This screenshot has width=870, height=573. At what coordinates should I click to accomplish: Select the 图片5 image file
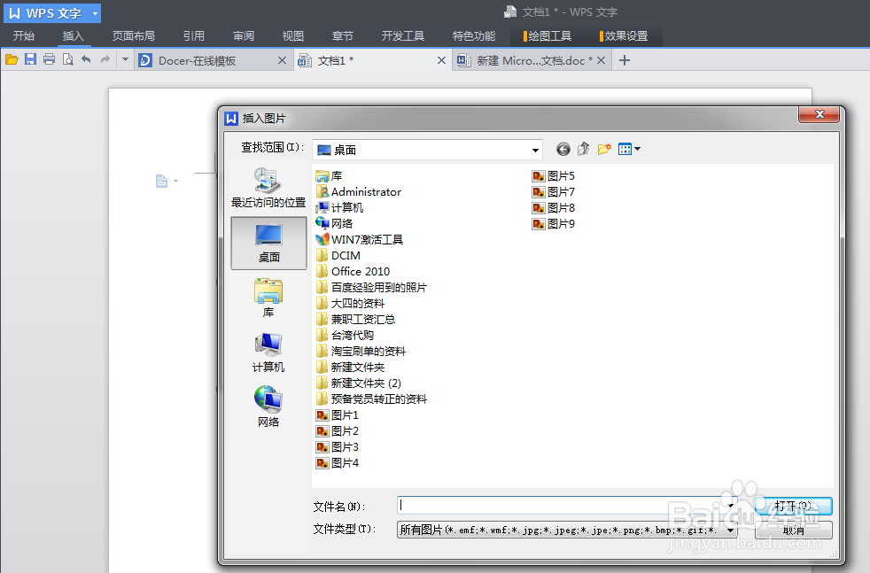point(561,175)
